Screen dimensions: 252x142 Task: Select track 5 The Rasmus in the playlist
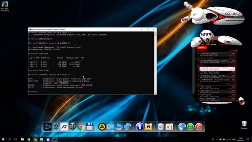(x=217, y=77)
